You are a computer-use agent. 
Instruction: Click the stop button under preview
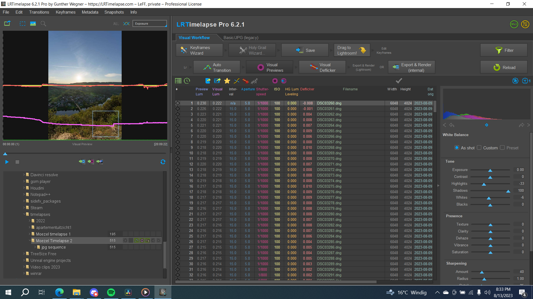[17, 162]
